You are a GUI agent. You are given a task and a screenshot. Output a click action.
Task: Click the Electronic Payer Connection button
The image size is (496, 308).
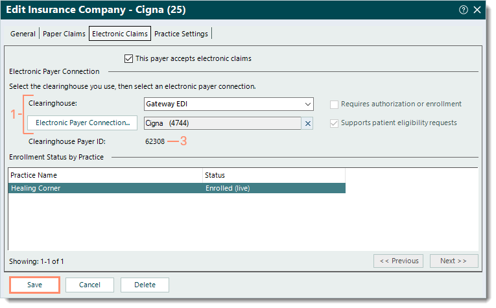click(83, 124)
